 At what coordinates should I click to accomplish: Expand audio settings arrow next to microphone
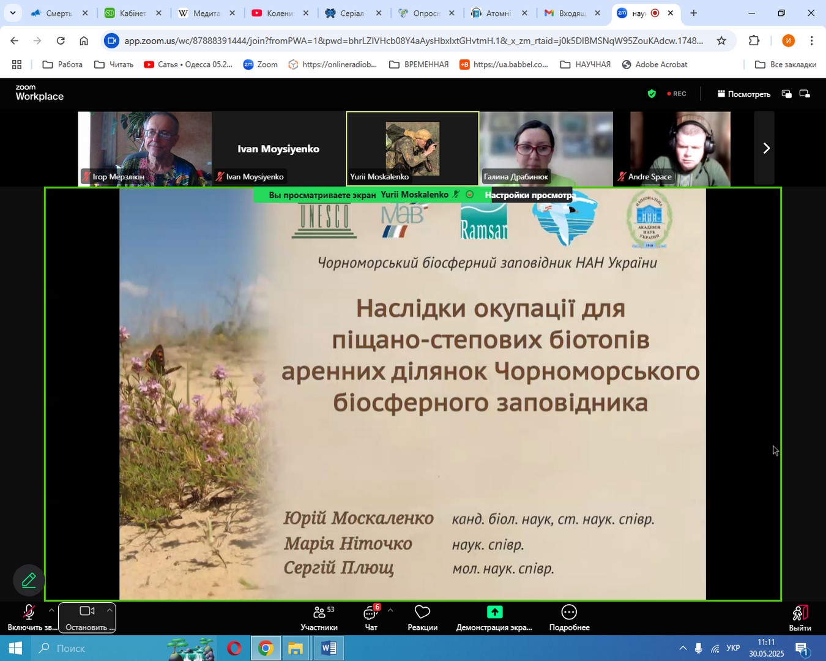pos(51,610)
